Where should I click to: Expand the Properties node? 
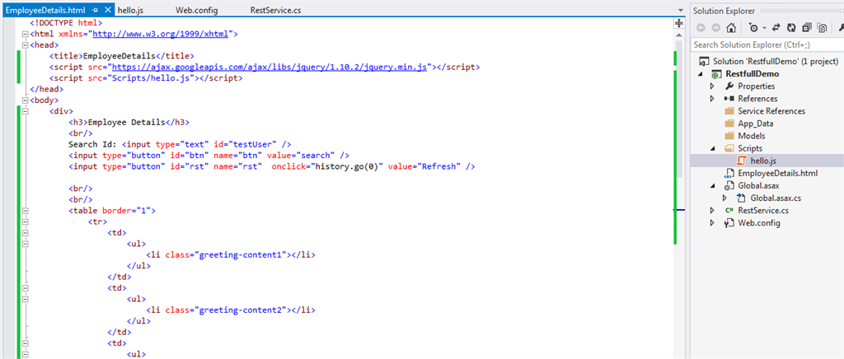coord(712,86)
